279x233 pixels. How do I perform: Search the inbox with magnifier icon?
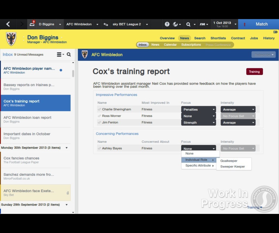(69, 55)
